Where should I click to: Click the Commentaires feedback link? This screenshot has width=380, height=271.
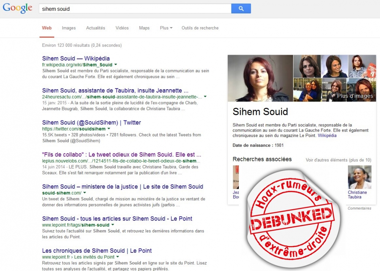pyautogui.click(x=360, y=209)
